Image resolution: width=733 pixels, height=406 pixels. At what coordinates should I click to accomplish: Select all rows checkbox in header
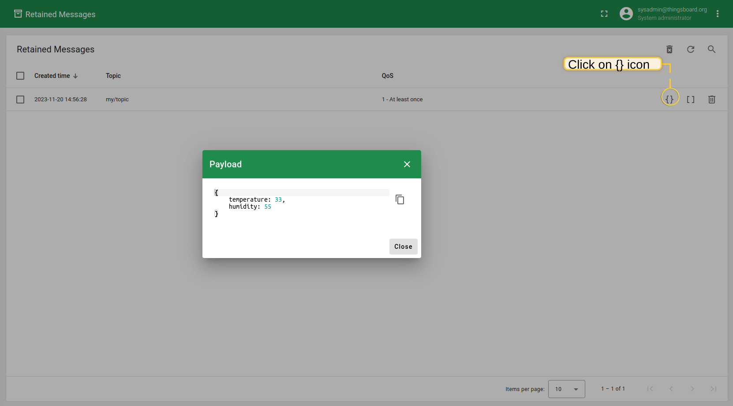[x=20, y=76]
